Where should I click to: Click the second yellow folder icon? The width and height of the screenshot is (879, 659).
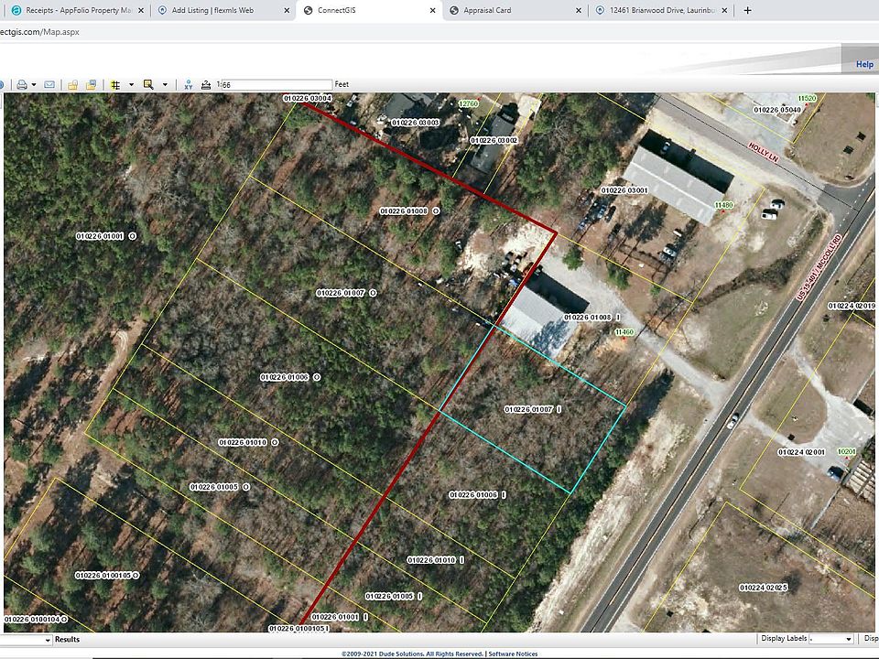92,84
